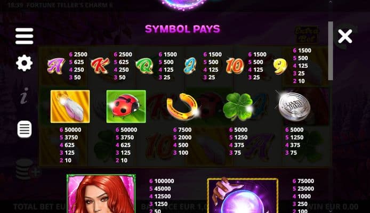Click the paytable vertical scrollbar thumb
The width and height of the screenshot is (370, 213).
coord(331,51)
